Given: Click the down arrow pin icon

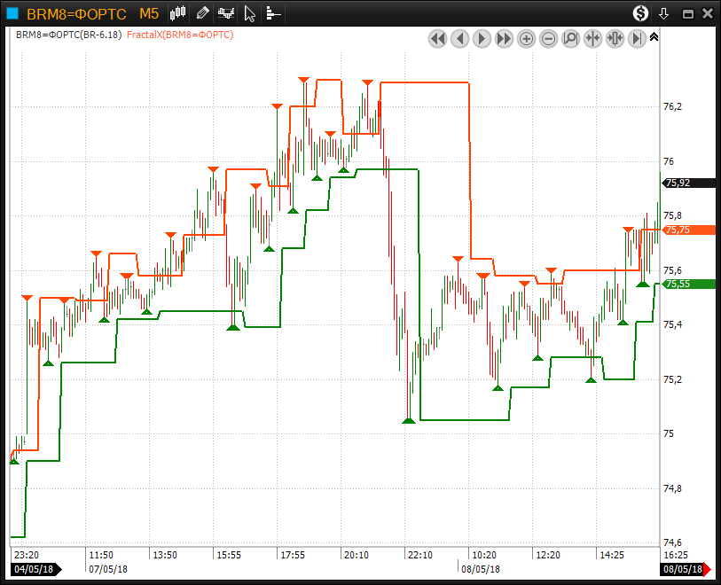Looking at the screenshot, I should click(x=663, y=13).
